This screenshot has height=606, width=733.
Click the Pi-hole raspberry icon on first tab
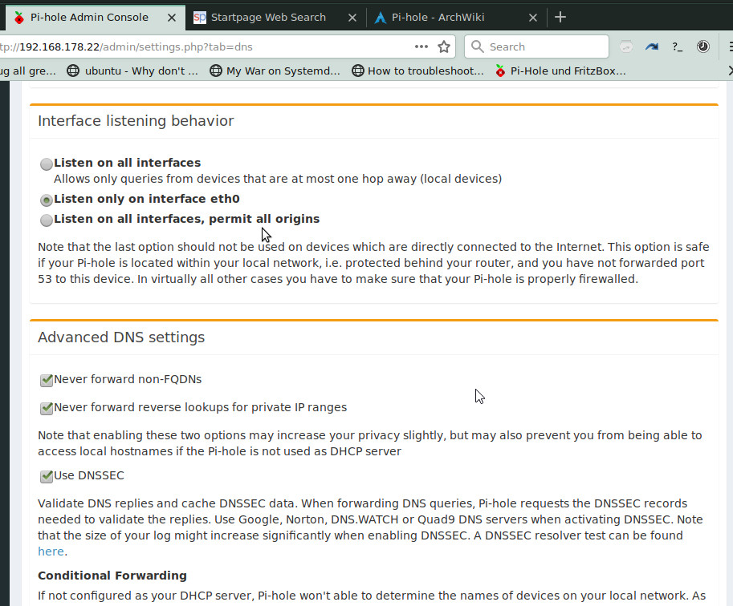(18, 18)
